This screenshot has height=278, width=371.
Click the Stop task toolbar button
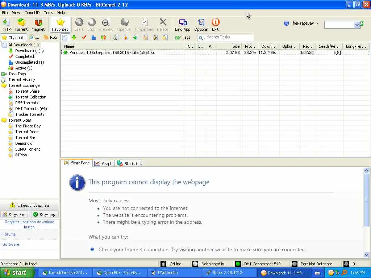coord(91,25)
